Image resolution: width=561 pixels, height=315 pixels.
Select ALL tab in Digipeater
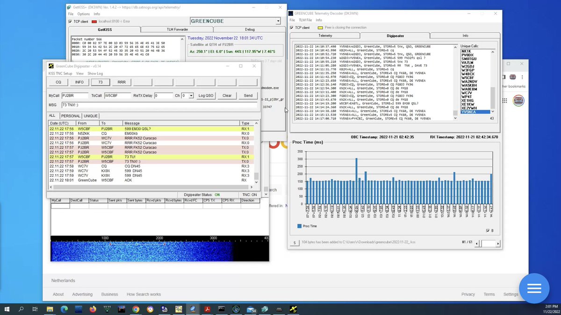[x=52, y=116]
